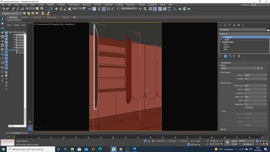Open the Hierarchy command panel tab
This screenshot has width=270, height=152.
pyautogui.click(x=229, y=25)
